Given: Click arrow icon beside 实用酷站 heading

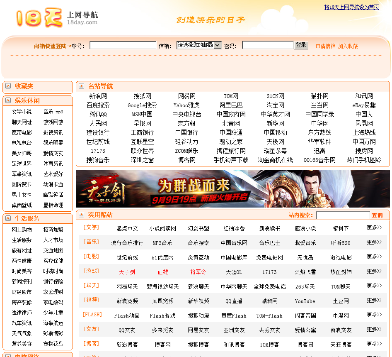Looking at the screenshot, I should (x=82, y=215).
